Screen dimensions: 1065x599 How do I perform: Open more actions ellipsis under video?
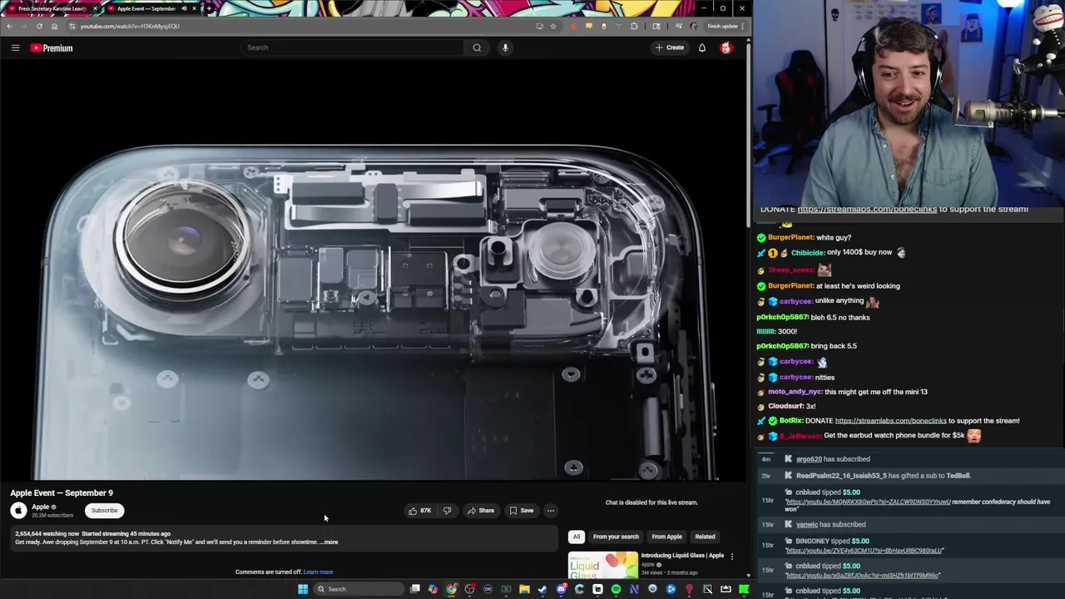550,510
